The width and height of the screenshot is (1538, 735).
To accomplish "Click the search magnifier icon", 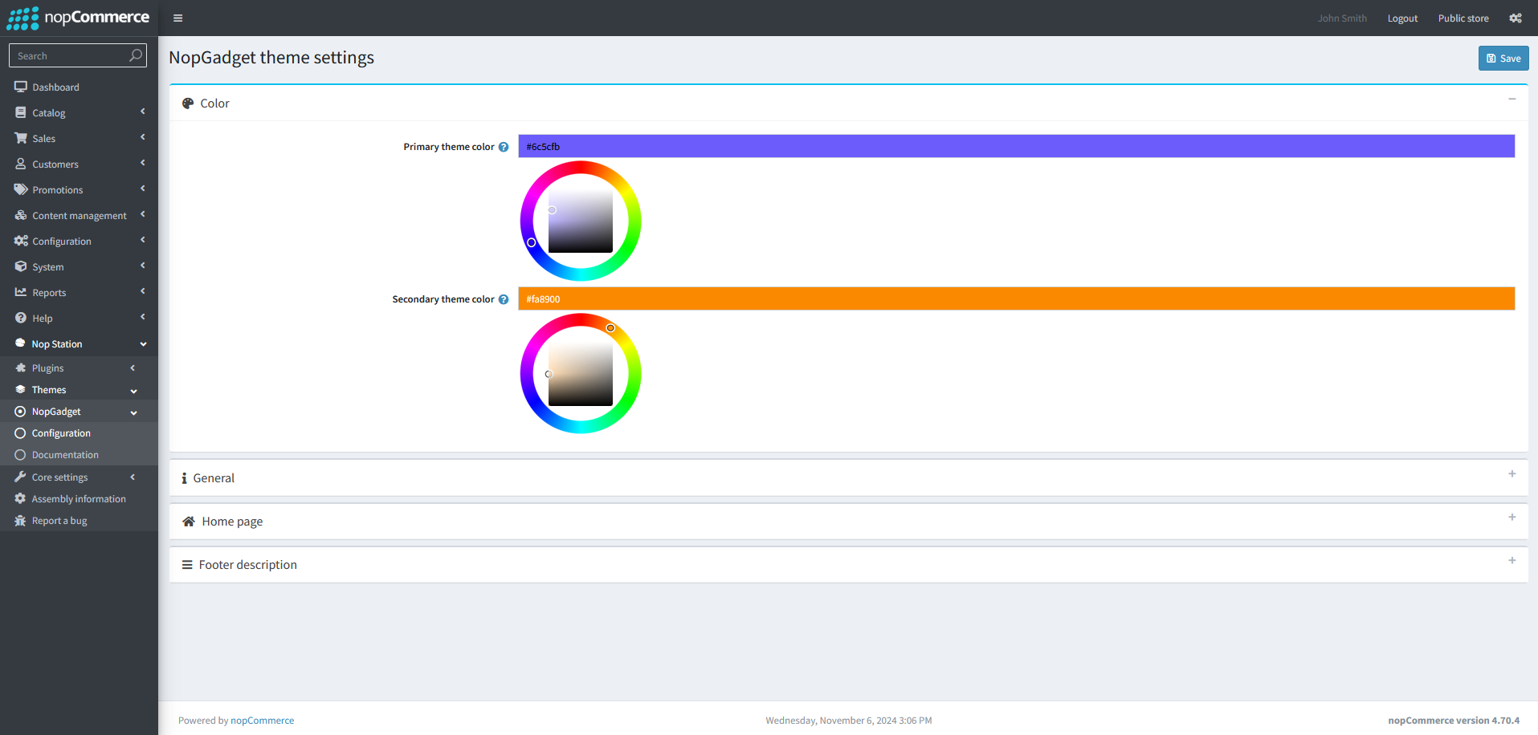I will point(136,55).
